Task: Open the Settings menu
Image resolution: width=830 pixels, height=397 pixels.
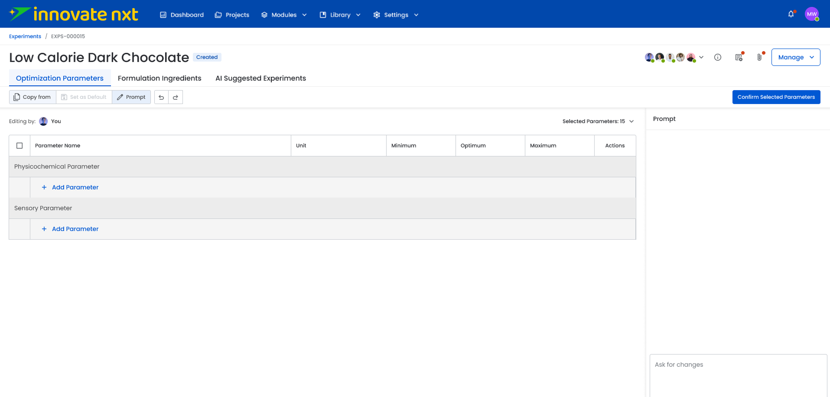Action: (x=395, y=14)
